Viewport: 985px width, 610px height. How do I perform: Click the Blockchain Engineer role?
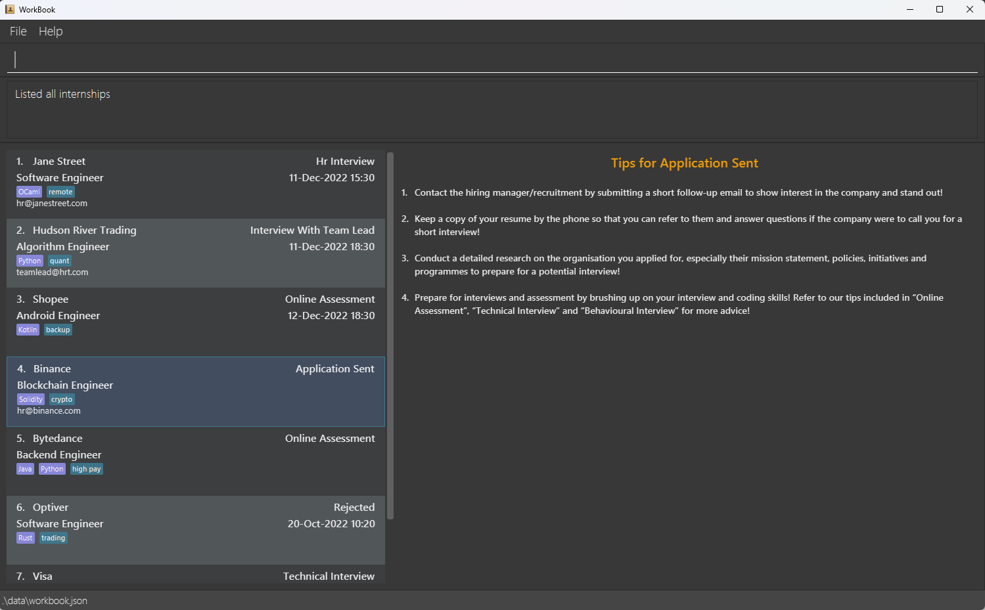click(x=65, y=385)
